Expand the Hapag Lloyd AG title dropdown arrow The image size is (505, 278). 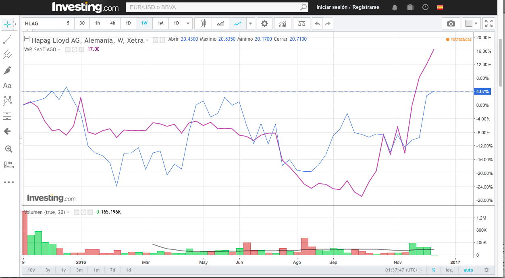[x=147, y=40]
